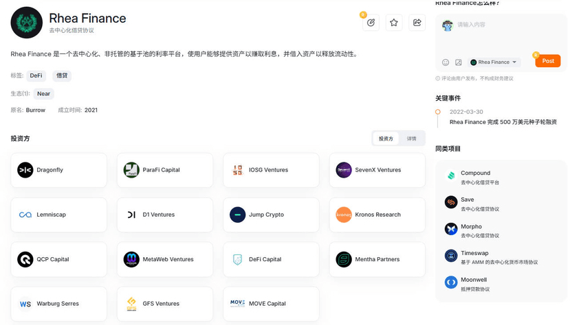Viewport: 570px width, 325px height.
Task: Click the Warburg Serres WS logo icon
Action: pos(25,304)
